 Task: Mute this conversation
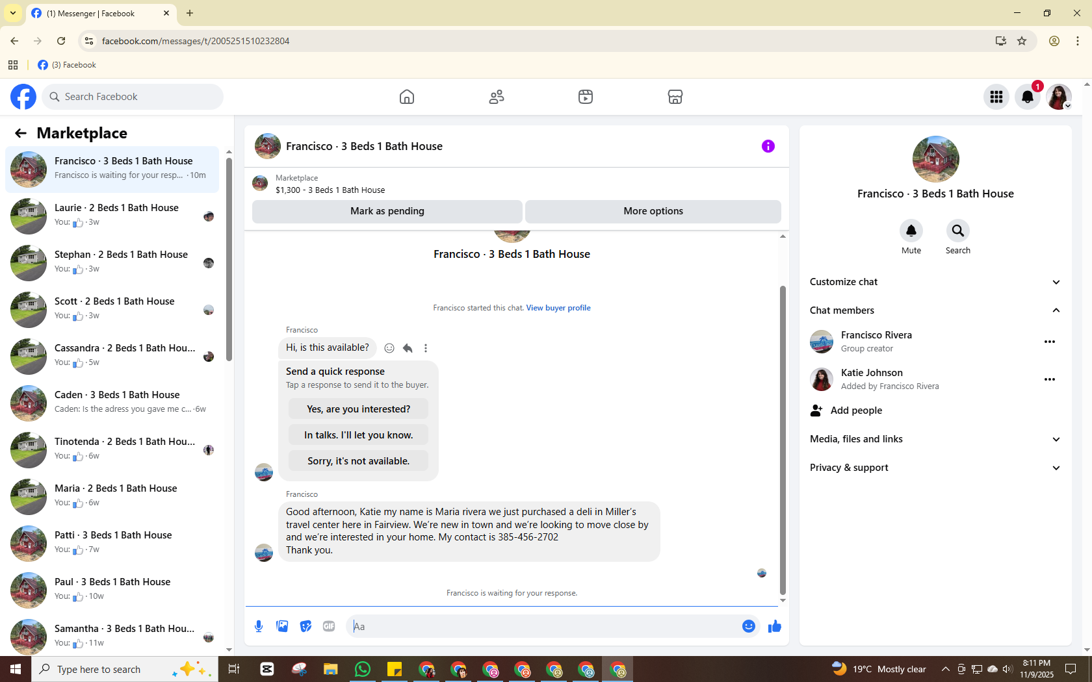tap(911, 231)
